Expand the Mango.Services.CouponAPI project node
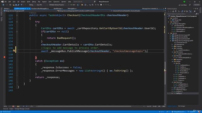This screenshot has height=113, width=202. pyautogui.click(x=170, y=35)
